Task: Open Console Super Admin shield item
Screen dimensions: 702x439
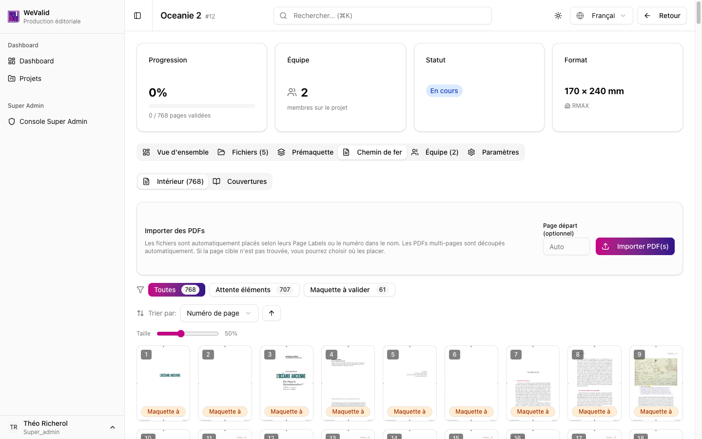Action: [53, 121]
